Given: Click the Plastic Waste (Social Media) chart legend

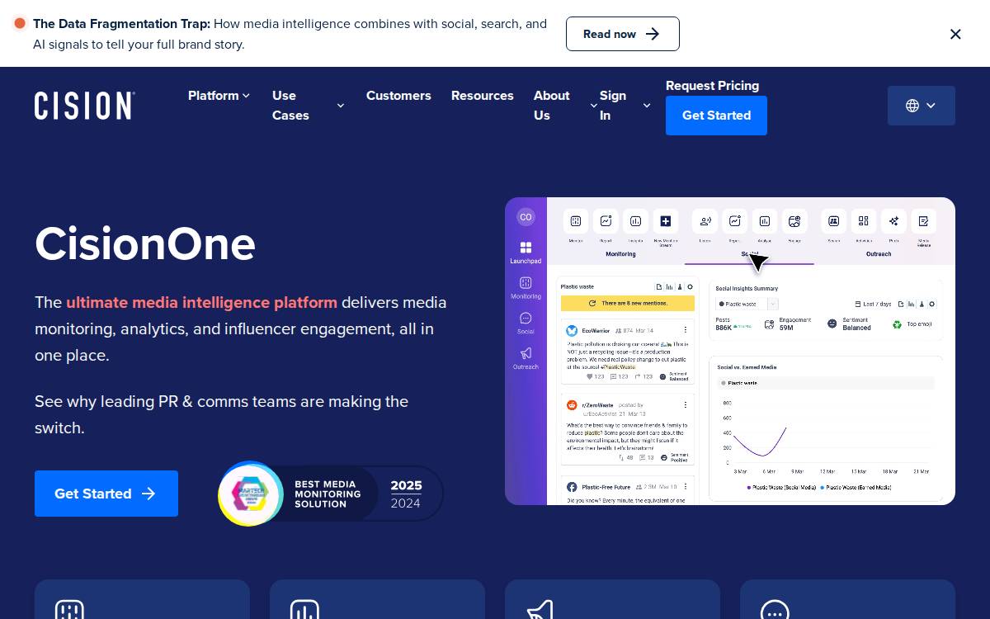Looking at the screenshot, I should click(781, 488).
